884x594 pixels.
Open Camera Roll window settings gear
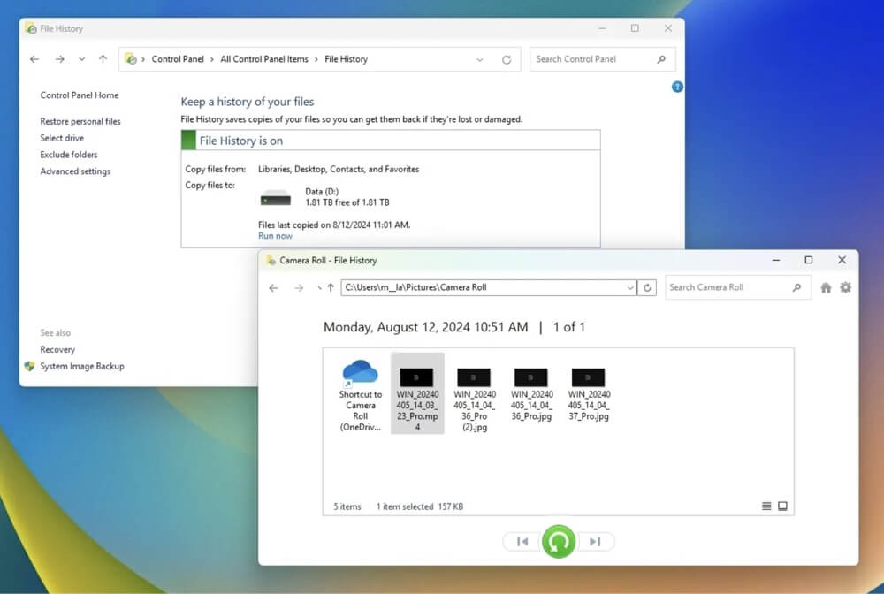pyautogui.click(x=846, y=287)
